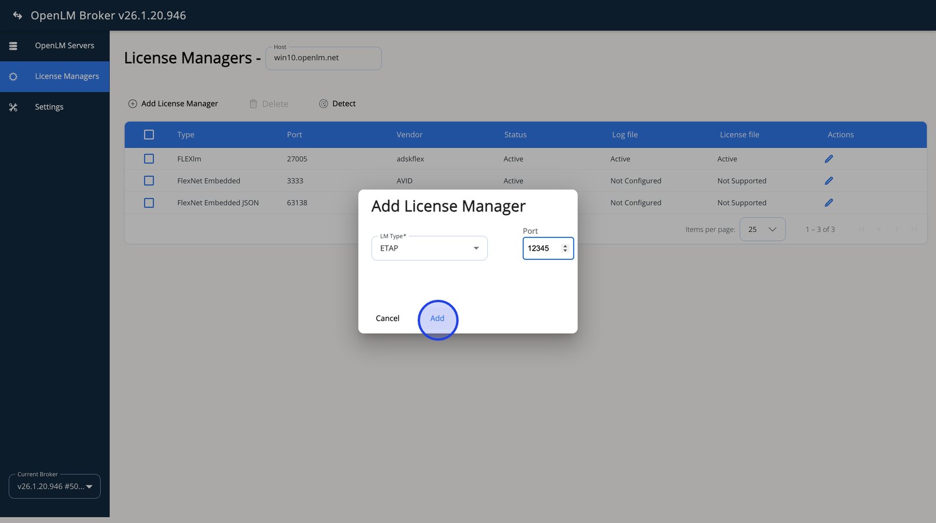Click edit pencil for FLEXlm row
The width and height of the screenshot is (936, 523).
tap(828, 159)
